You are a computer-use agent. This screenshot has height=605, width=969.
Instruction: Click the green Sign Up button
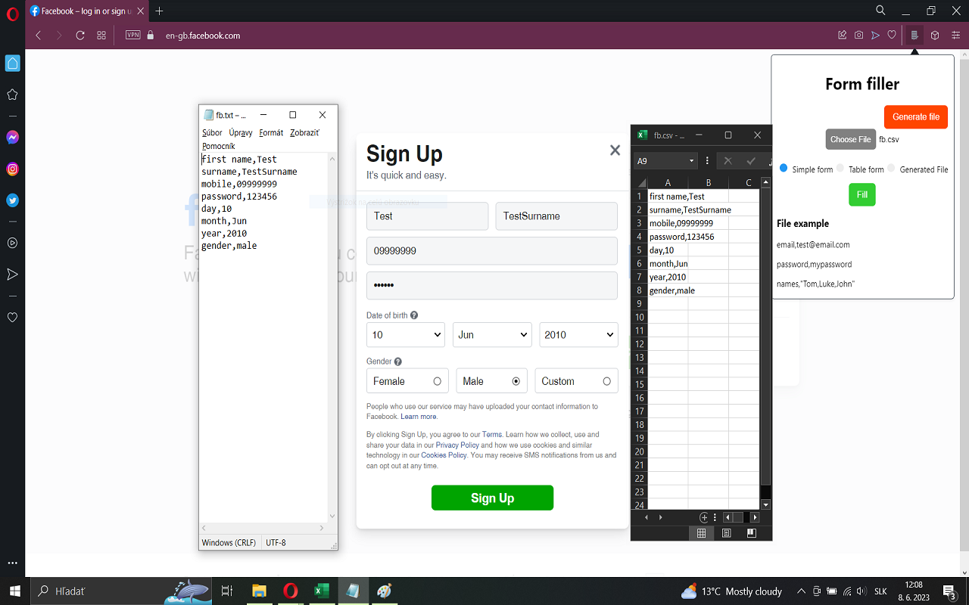(492, 498)
